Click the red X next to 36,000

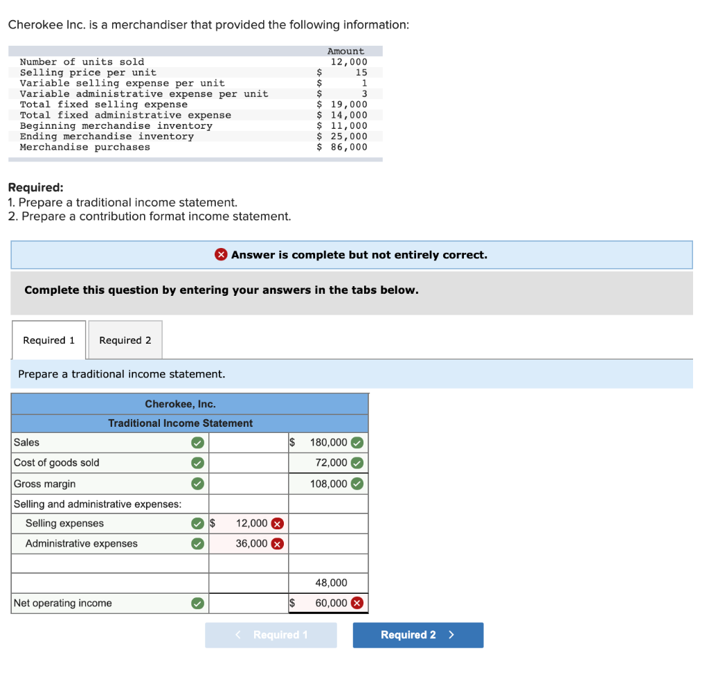[277, 544]
